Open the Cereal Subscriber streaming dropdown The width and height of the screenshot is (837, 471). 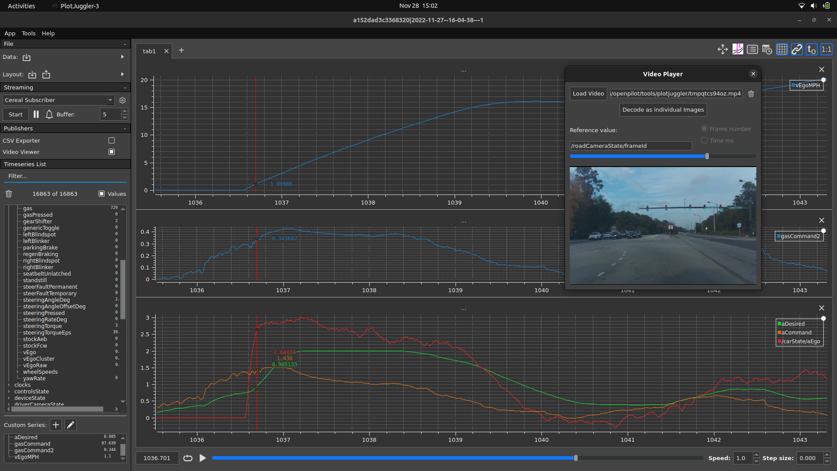point(58,100)
